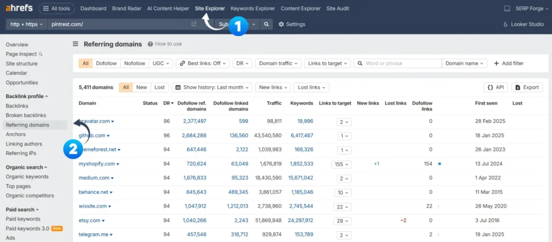Open Opportunities in the sidebar
Screen dimensions: 552x242
click(x=22, y=82)
